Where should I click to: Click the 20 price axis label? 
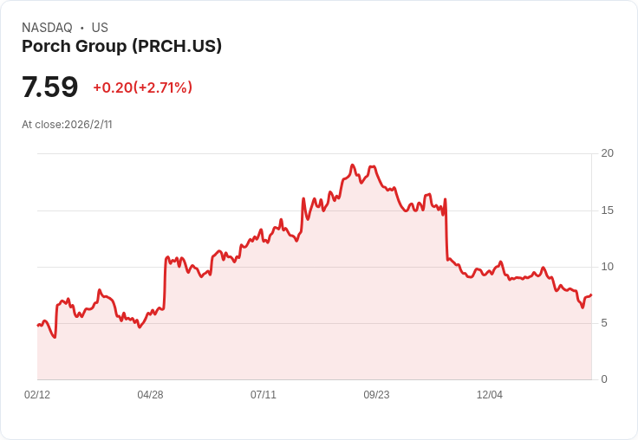(607, 153)
